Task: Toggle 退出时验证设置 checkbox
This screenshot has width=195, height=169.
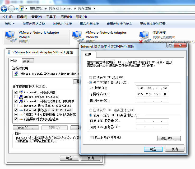Action: [x=92, y=137]
